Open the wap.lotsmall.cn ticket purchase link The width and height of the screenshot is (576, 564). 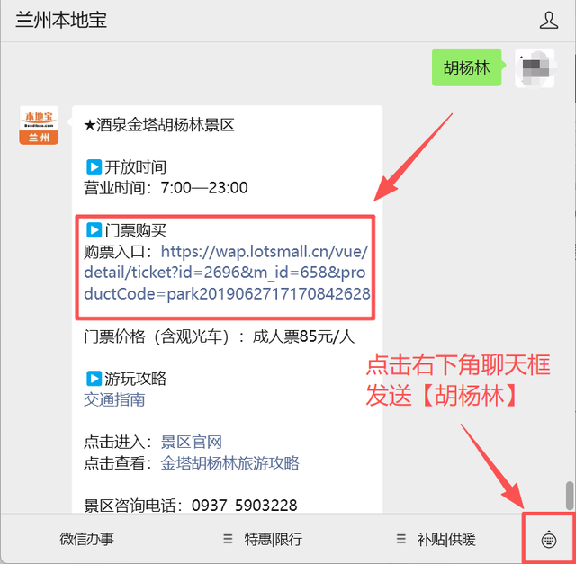[x=227, y=273]
